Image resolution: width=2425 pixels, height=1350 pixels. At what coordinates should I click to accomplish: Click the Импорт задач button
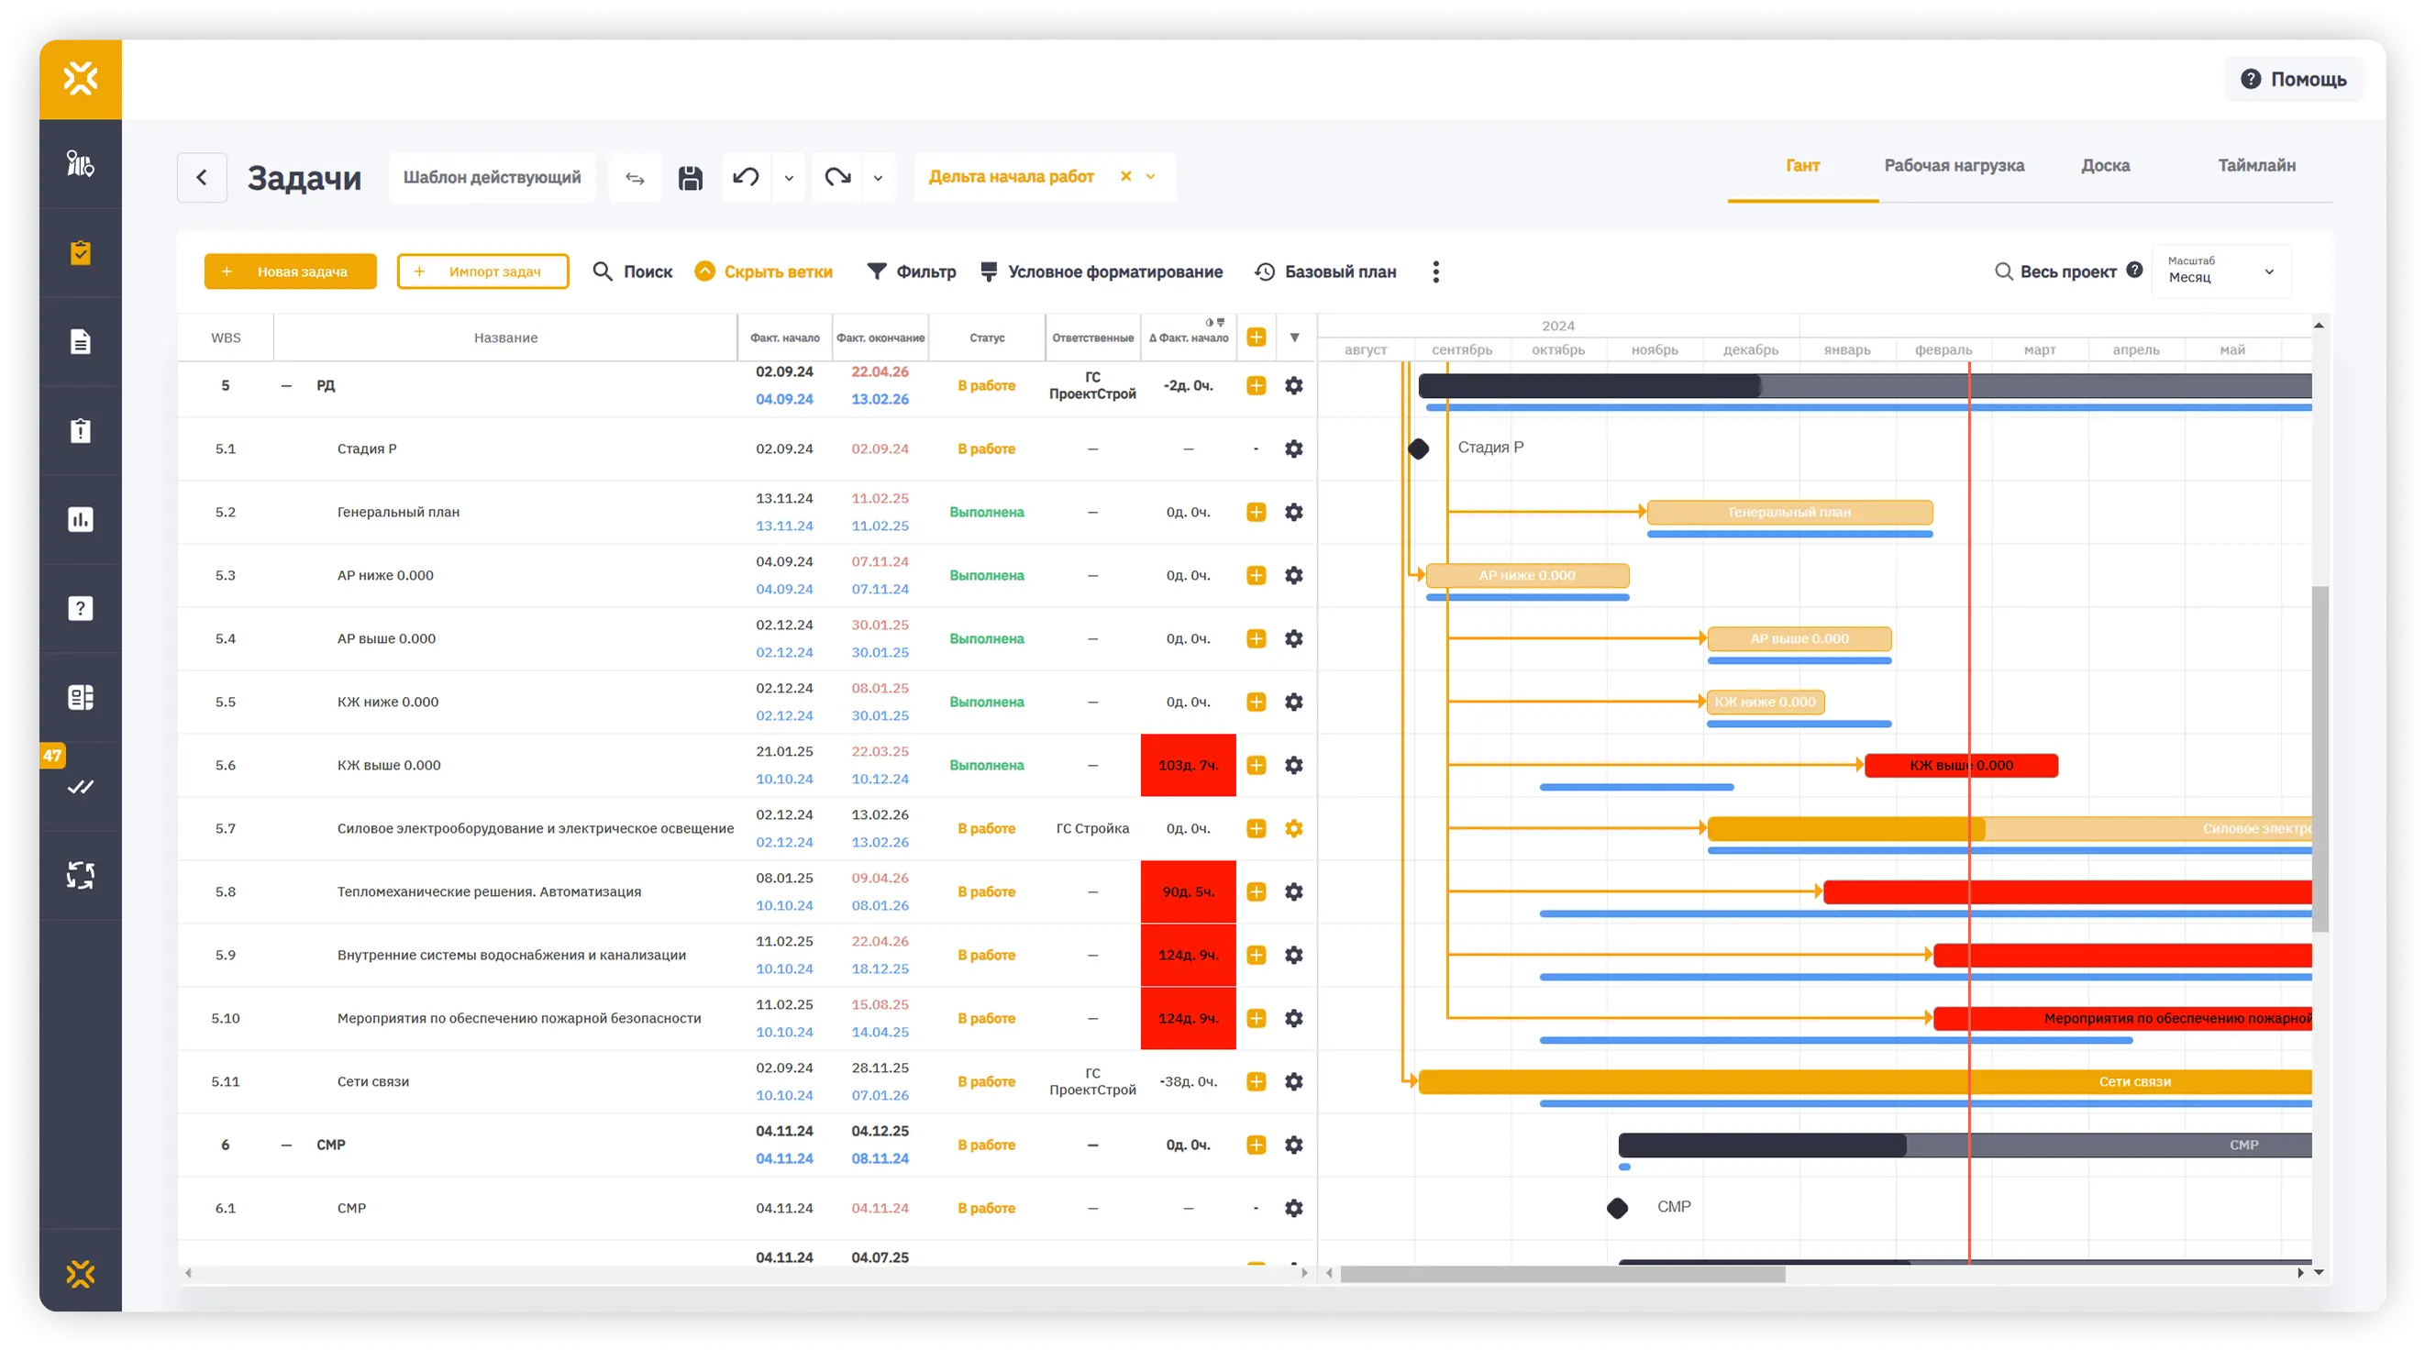482,271
